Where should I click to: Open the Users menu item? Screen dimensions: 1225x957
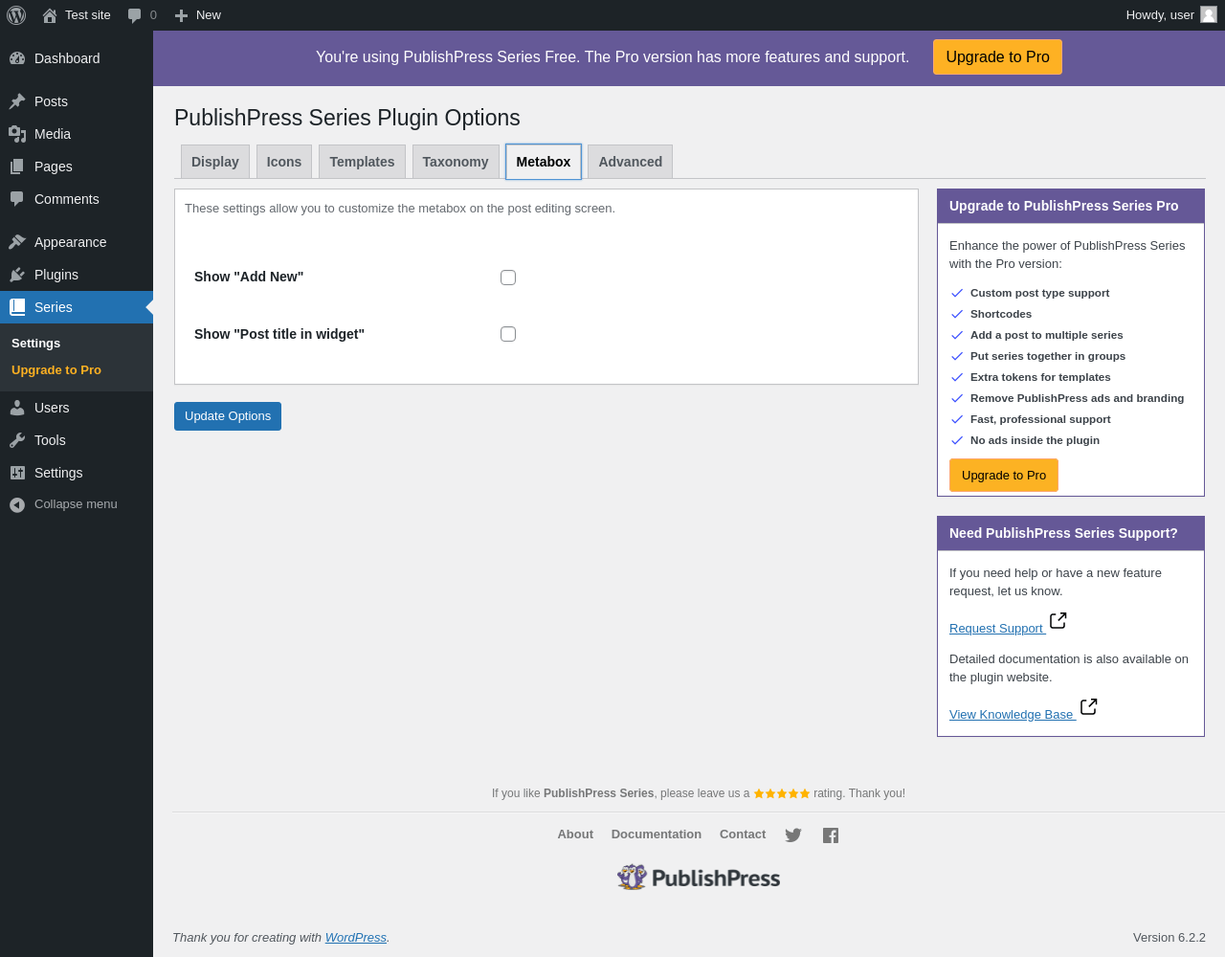click(77, 408)
